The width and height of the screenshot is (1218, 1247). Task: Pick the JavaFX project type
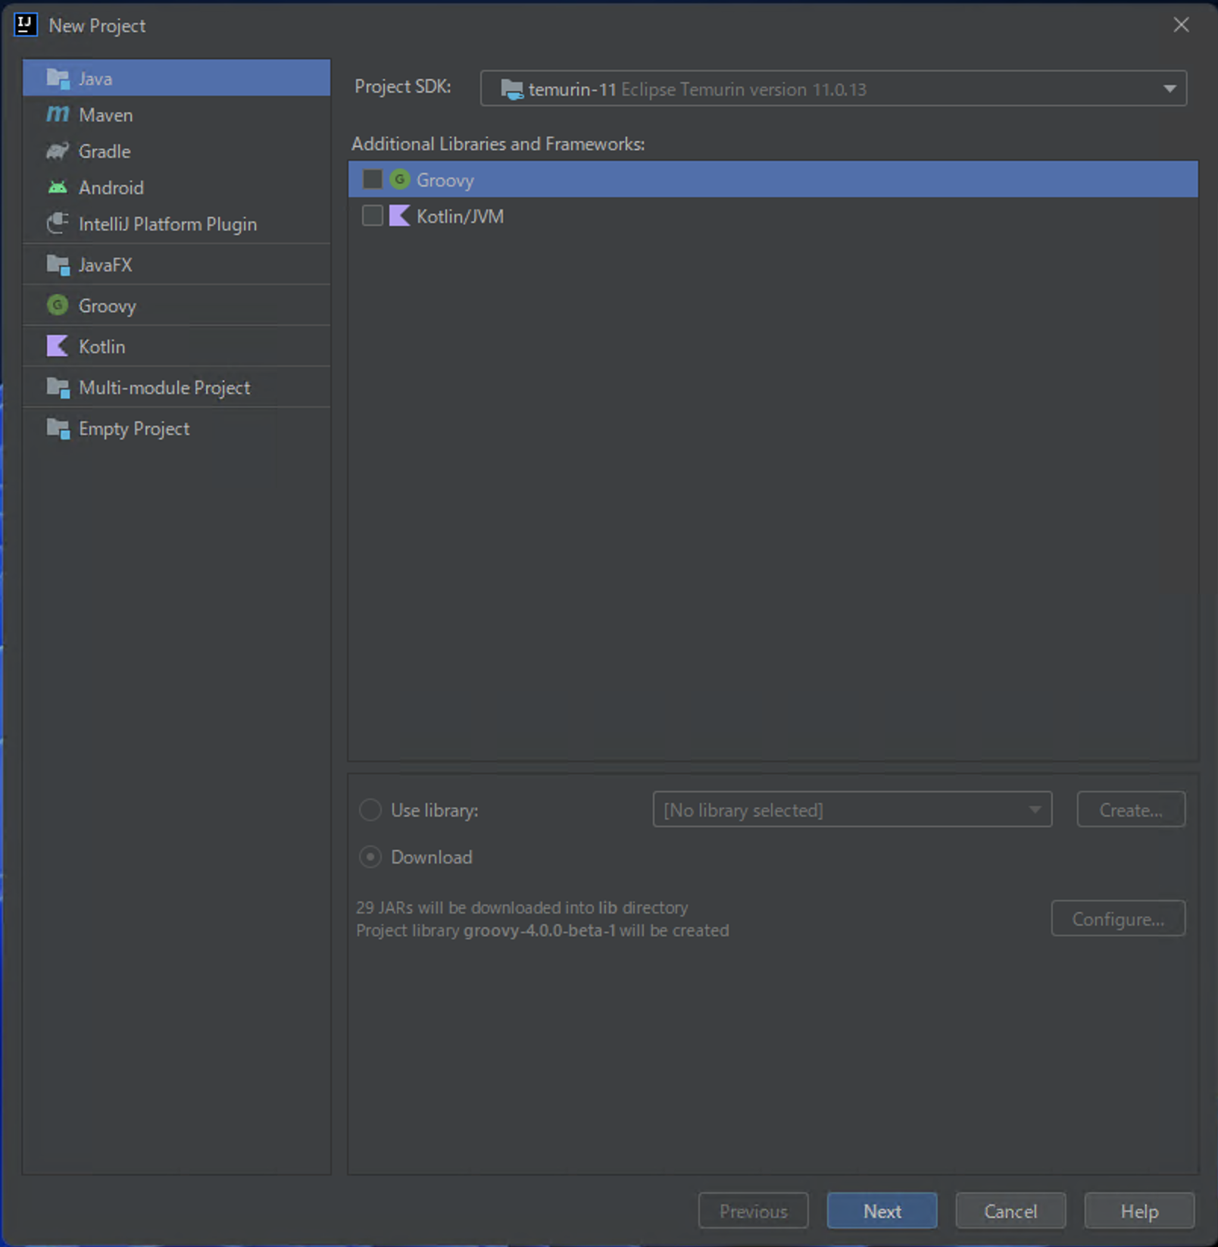point(176,264)
